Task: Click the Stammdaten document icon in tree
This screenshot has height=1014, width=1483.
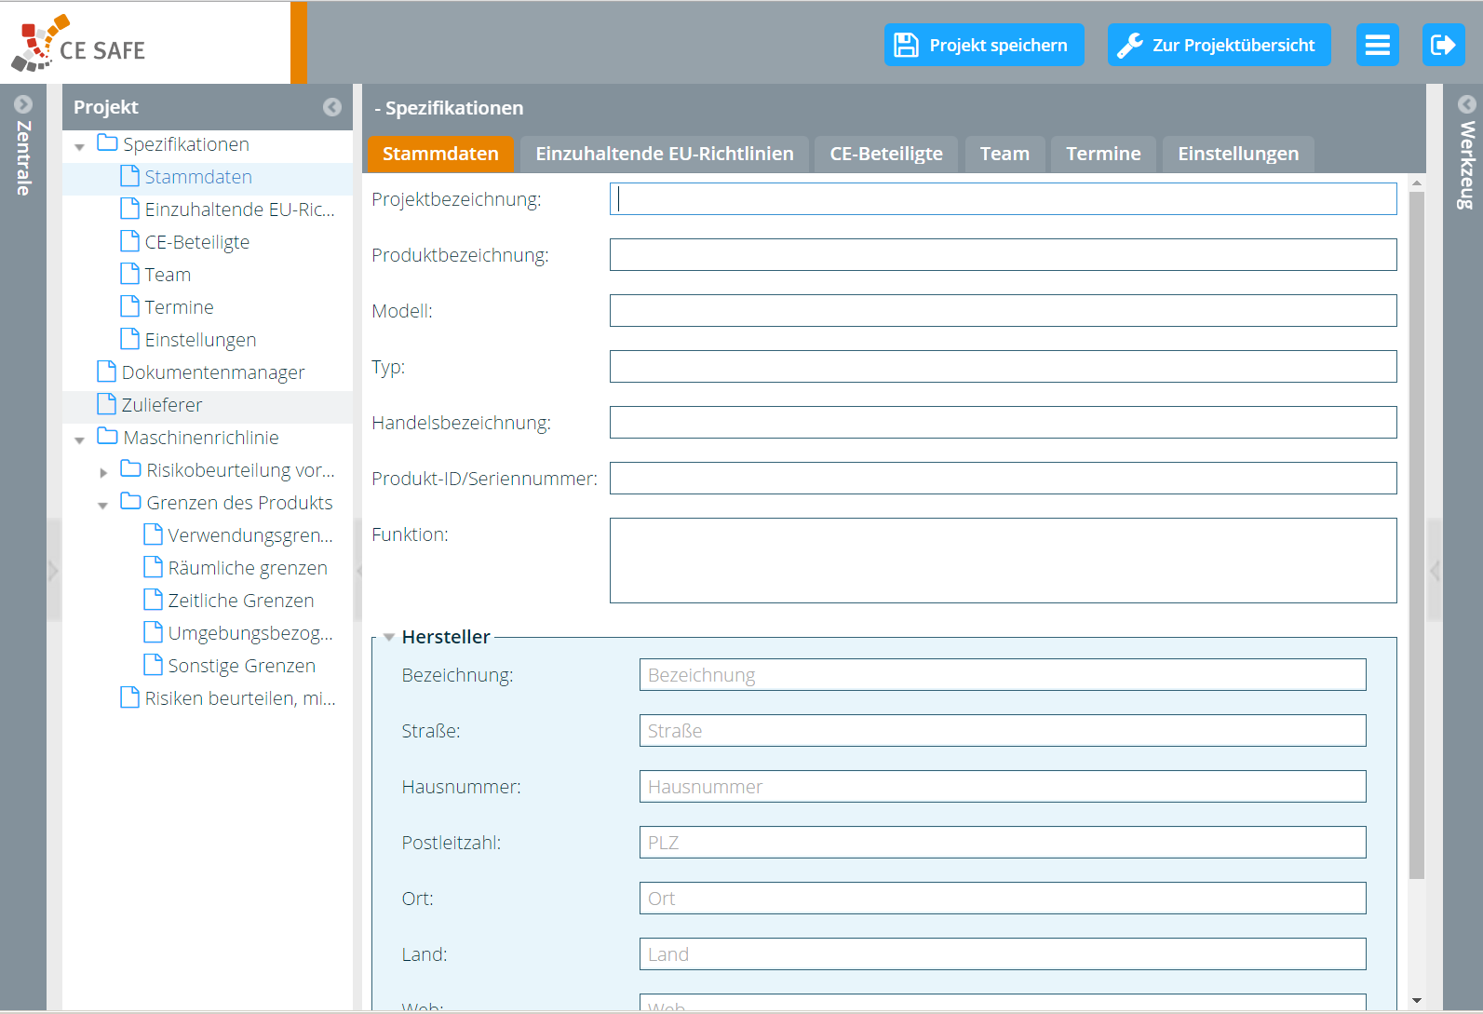Action: (x=130, y=176)
